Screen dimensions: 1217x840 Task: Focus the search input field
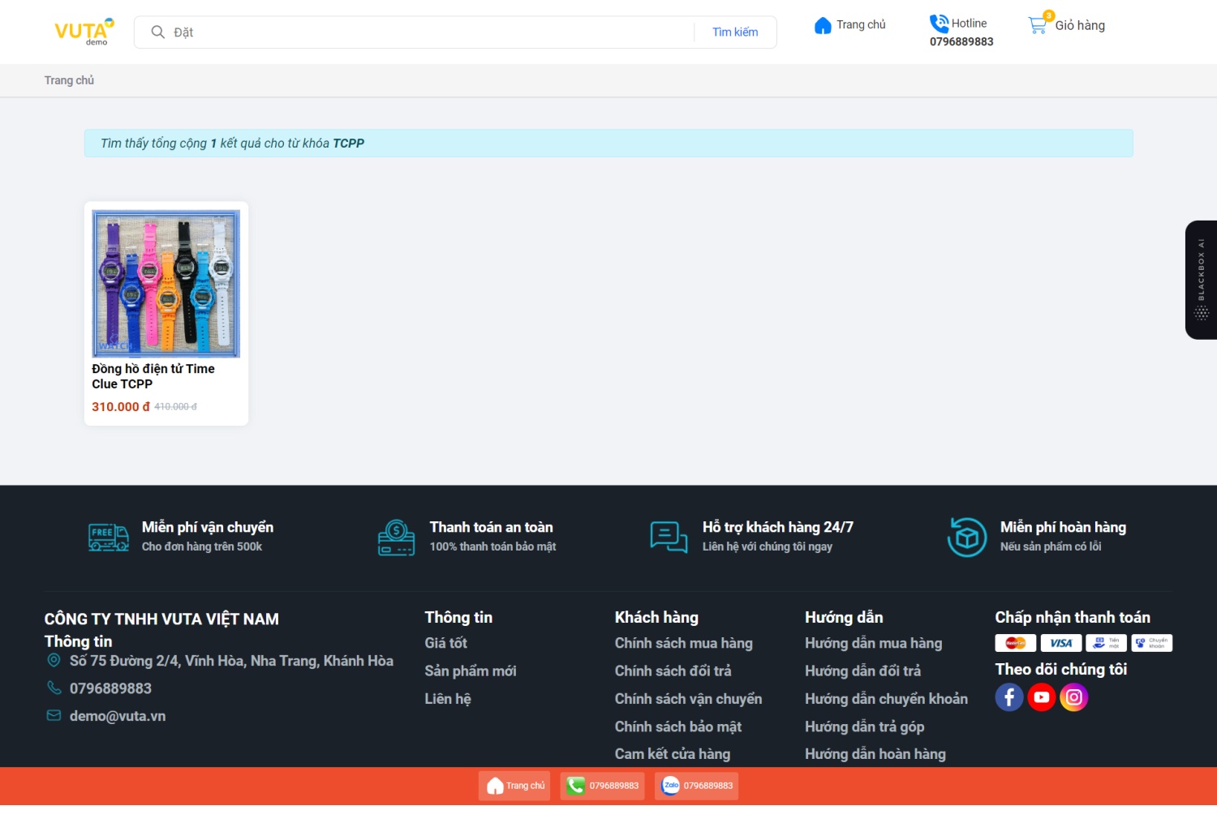pos(433,32)
